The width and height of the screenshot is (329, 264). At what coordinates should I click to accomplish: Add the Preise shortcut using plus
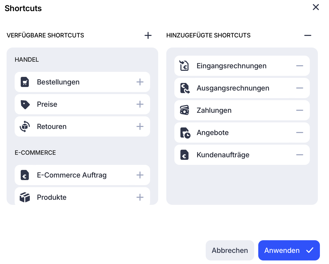[140, 104]
